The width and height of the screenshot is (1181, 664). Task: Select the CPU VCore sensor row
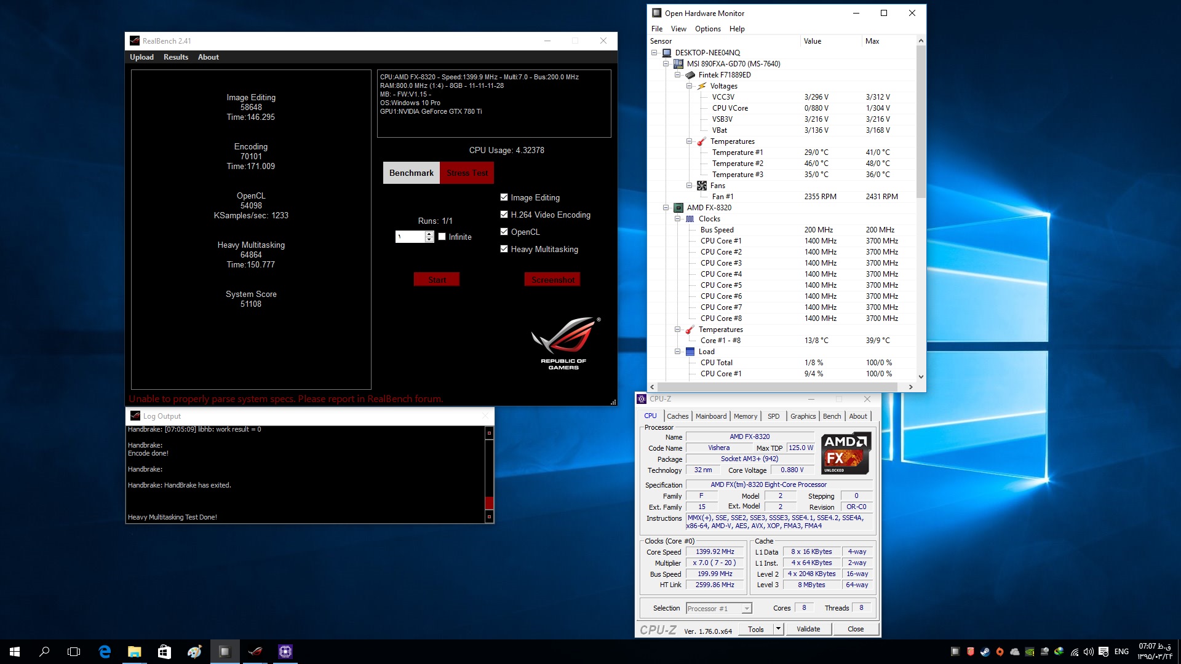click(x=782, y=108)
